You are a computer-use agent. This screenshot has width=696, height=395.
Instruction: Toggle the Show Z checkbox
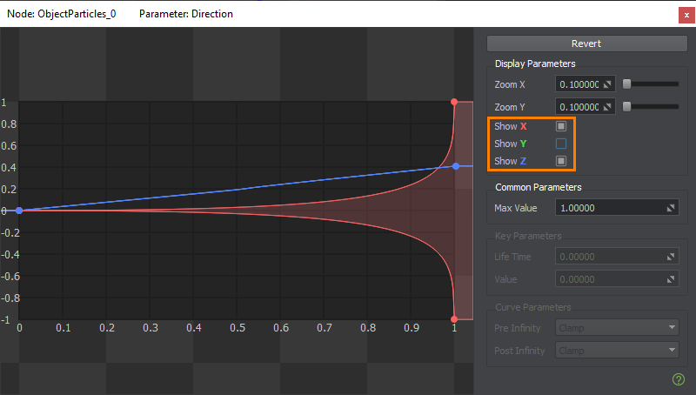click(561, 161)
